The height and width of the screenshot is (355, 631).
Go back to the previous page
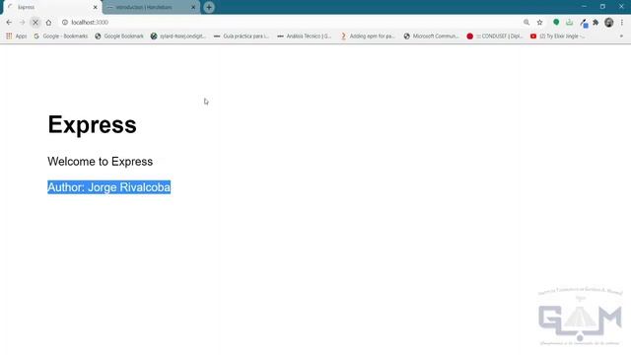9,23
